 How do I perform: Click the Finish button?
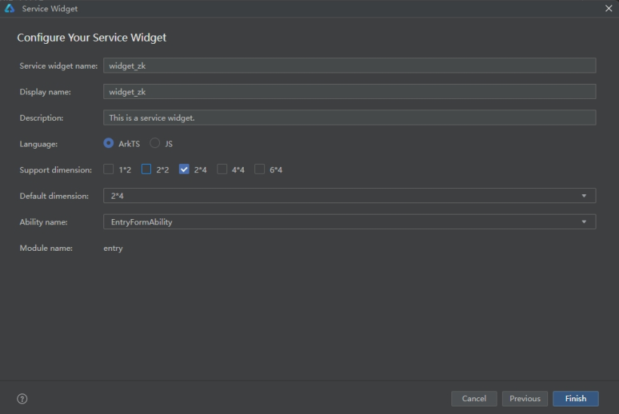pos(575,399)
